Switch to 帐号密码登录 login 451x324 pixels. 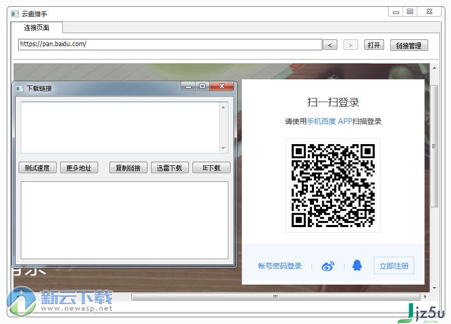click(280, 266)
